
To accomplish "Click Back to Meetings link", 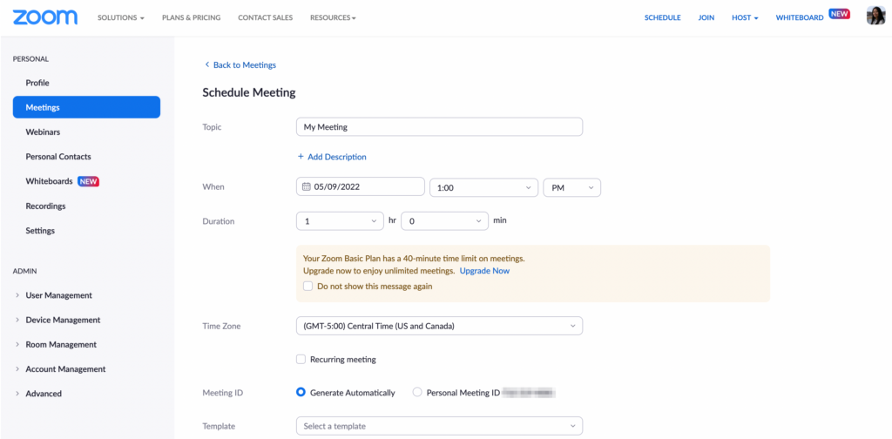I will click(x=245, y=64).
